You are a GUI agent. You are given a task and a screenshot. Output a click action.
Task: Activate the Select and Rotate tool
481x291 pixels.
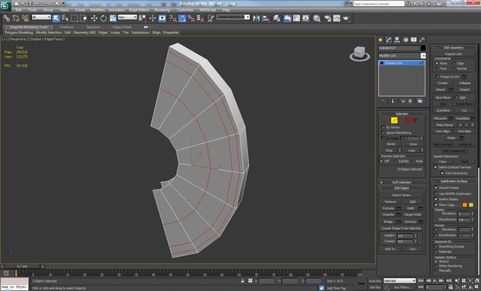pyautogui.click(x=103, y=18)
